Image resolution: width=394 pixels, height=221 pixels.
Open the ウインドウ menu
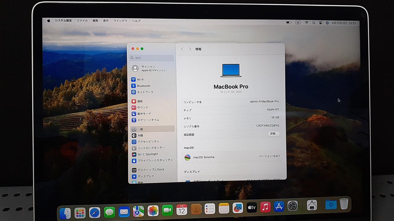coord(120,21)
